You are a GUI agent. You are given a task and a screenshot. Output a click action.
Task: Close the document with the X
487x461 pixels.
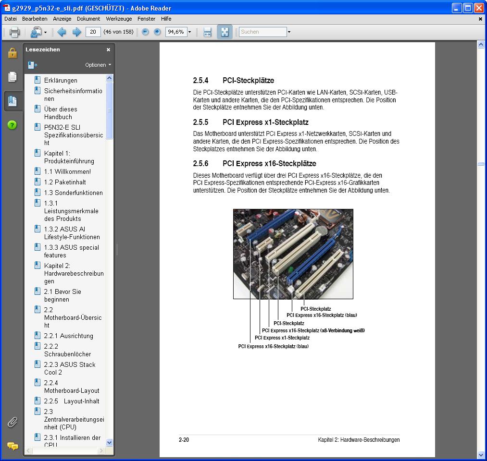click(480, 19)
